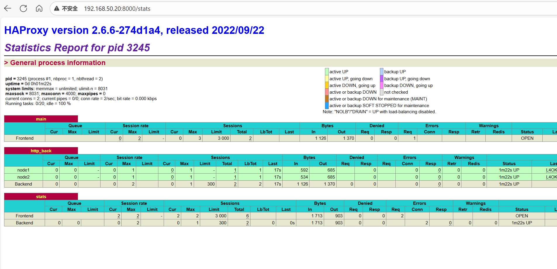Click the 'backup UP' light blue swatch

coord(382,71)
